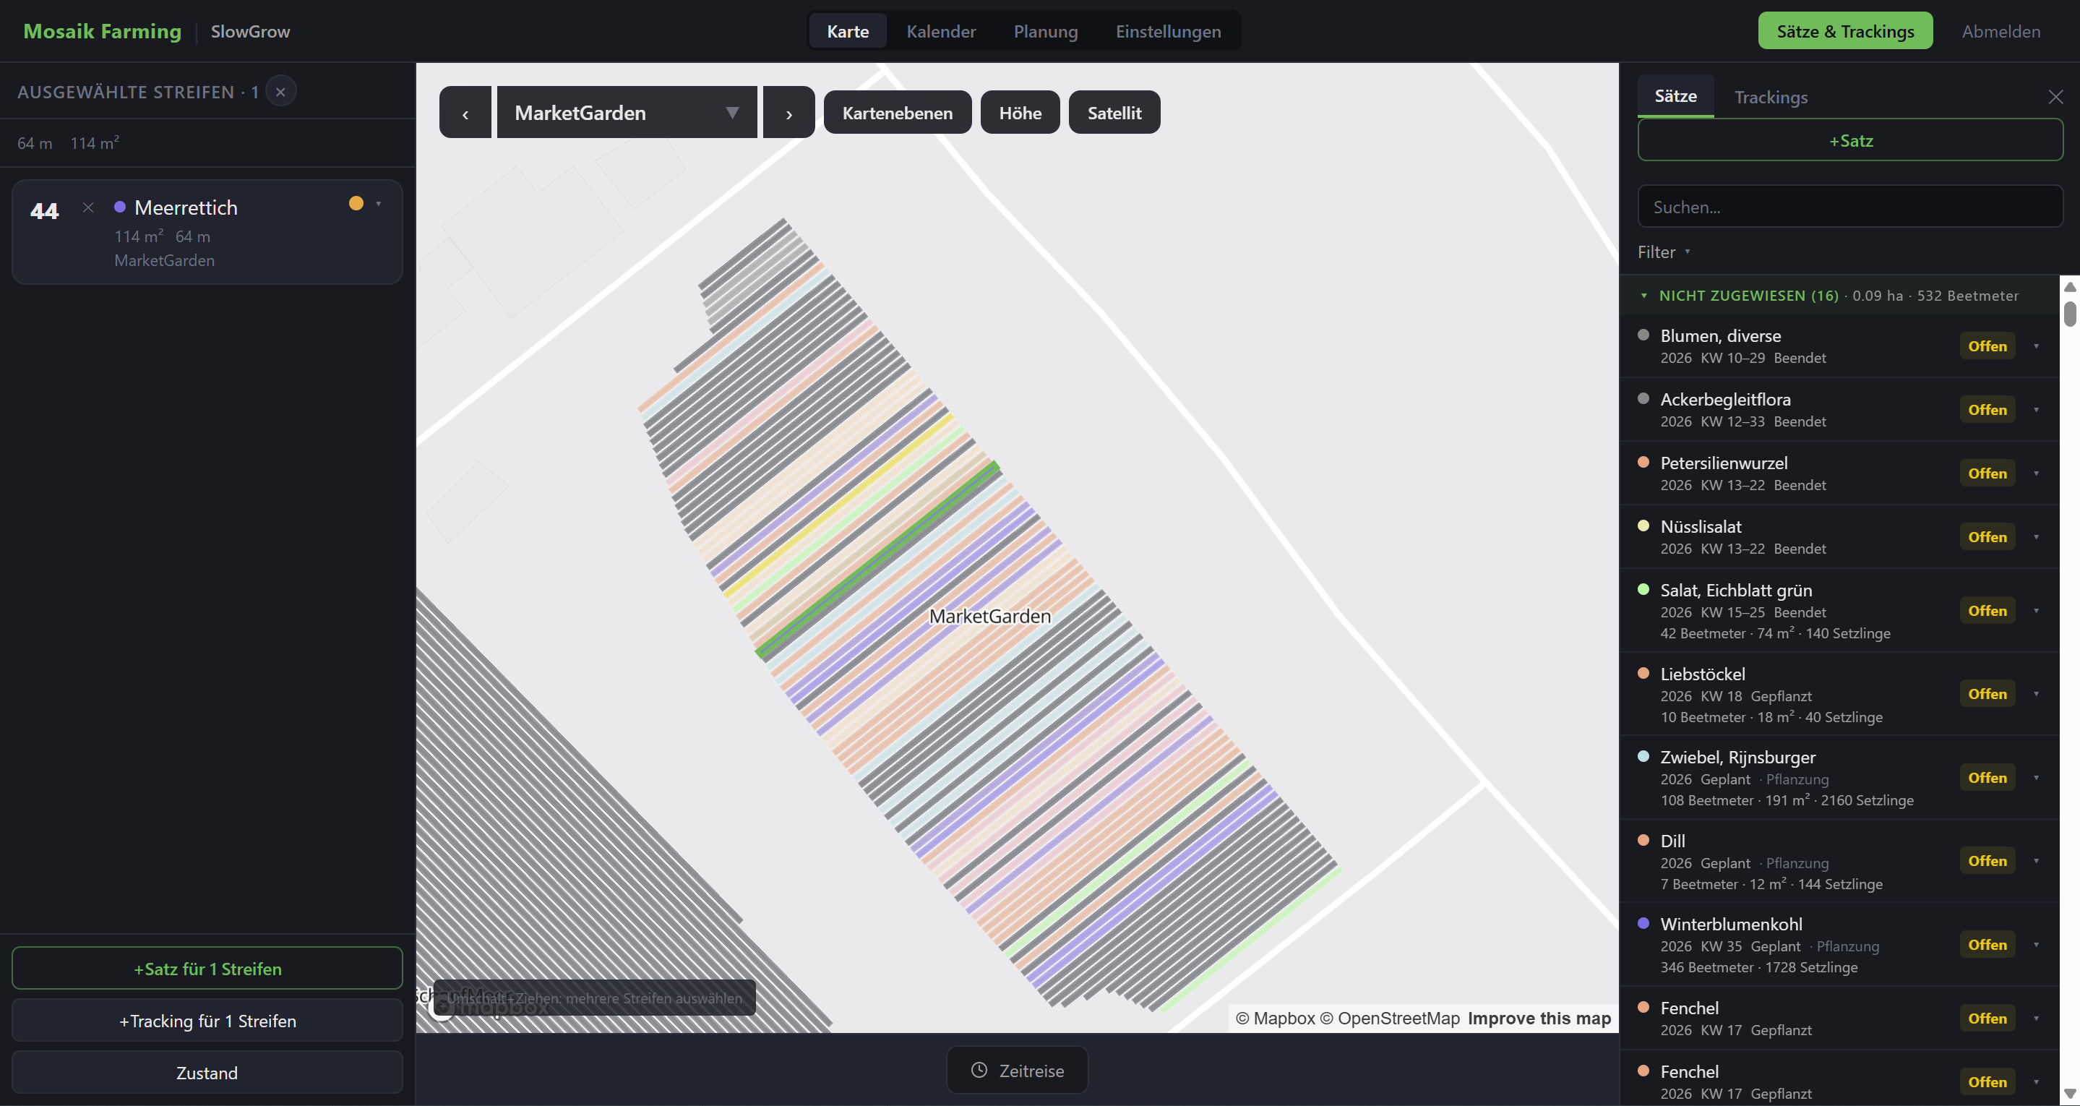This screenshot has height=1106, width=2080.
Task: Collapse the NICHT ZUGEWIESEN group
Action: [1644, 296]
